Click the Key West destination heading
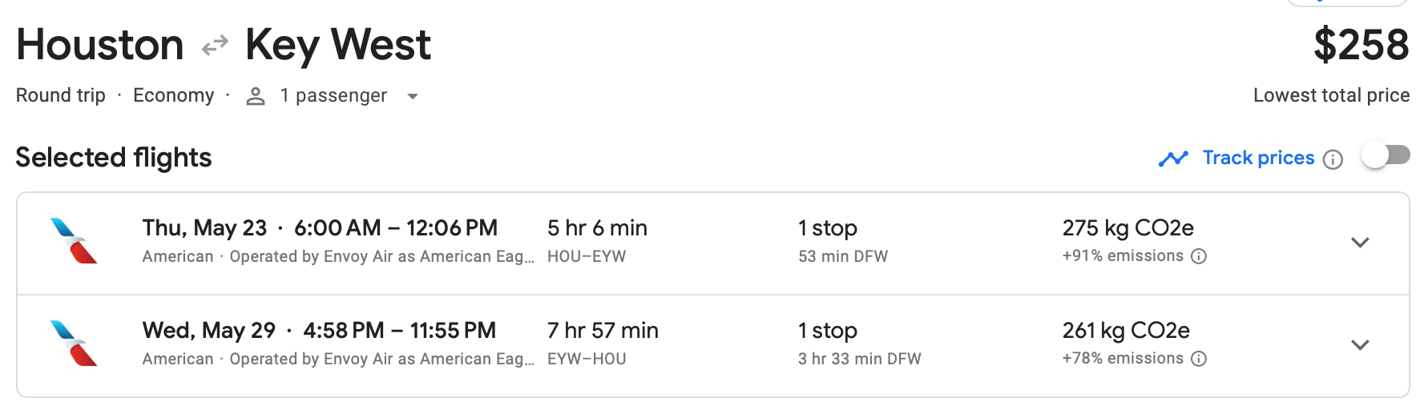The image size is (1420, 418). [x=338, y=45]
